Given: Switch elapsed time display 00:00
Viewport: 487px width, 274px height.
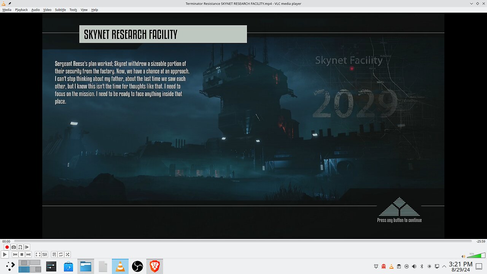Looking at the screenshot, I should click(x=6, y=241).
